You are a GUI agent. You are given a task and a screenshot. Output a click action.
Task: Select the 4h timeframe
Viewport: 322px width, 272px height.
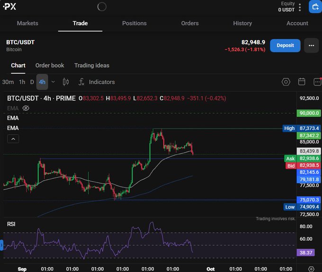(42, 82)
